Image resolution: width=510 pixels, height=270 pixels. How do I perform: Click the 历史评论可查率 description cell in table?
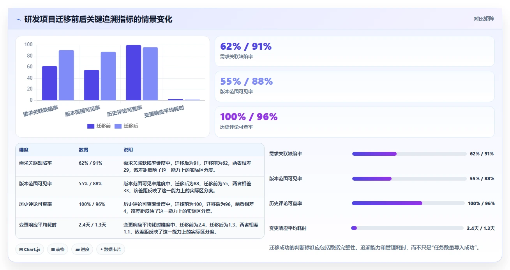pyautogui.click(x=192, y=207)
